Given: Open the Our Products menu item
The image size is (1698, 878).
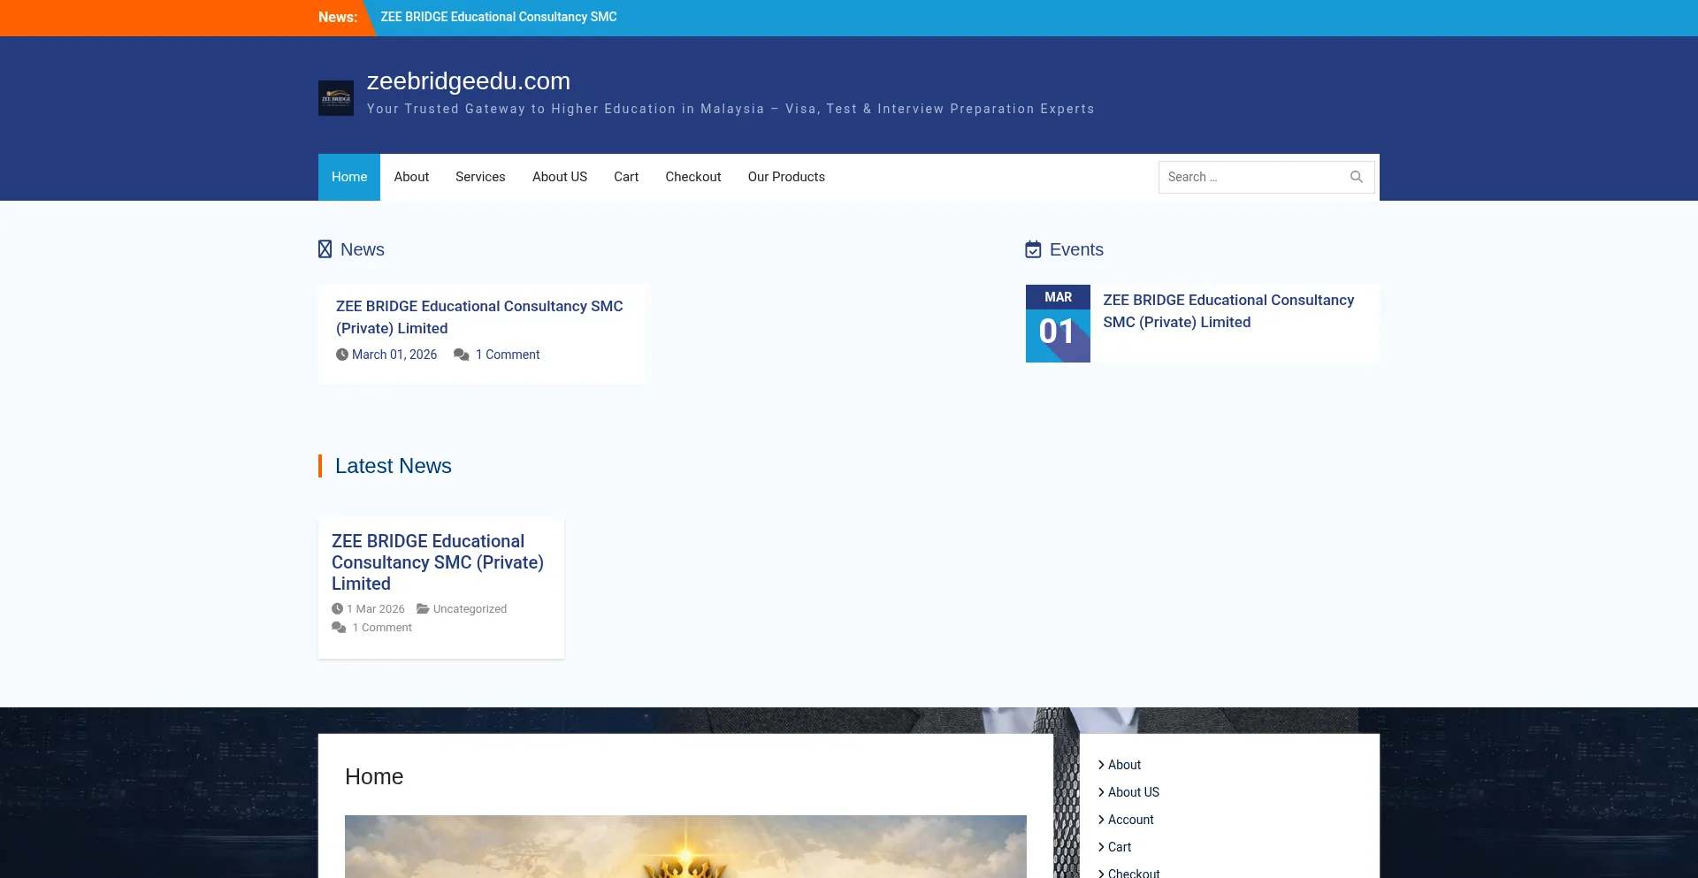Looking at the screenshot, I should coord(786,177).
